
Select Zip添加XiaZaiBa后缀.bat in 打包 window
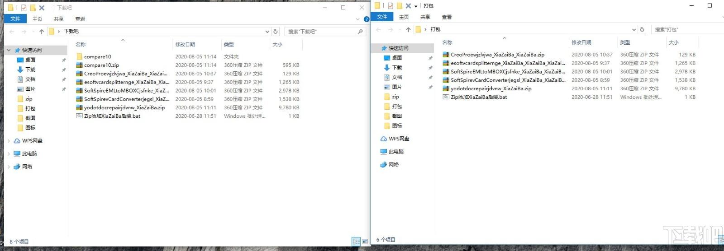click(479, 98)
